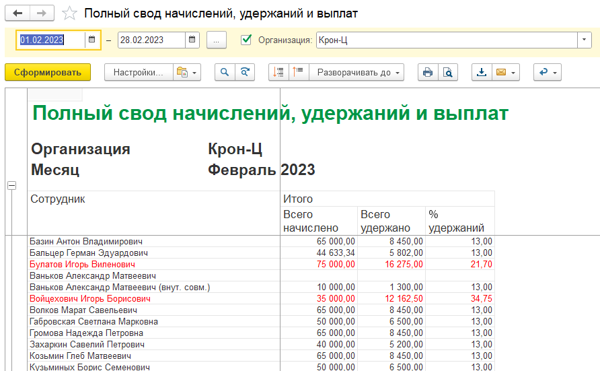Viewport: 600px width, 371px height.
Task: Open calendar picker for end date
Action: pyautogui.click(x=192, y=40)
